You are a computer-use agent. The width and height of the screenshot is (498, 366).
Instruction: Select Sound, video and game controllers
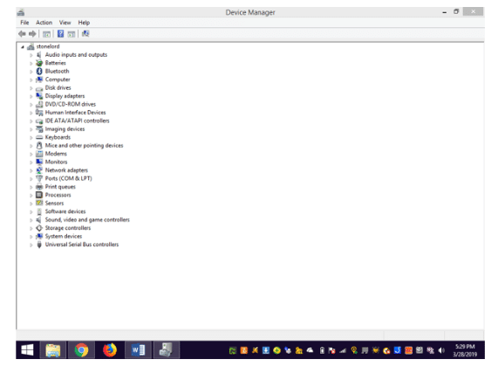click(87, 220)
